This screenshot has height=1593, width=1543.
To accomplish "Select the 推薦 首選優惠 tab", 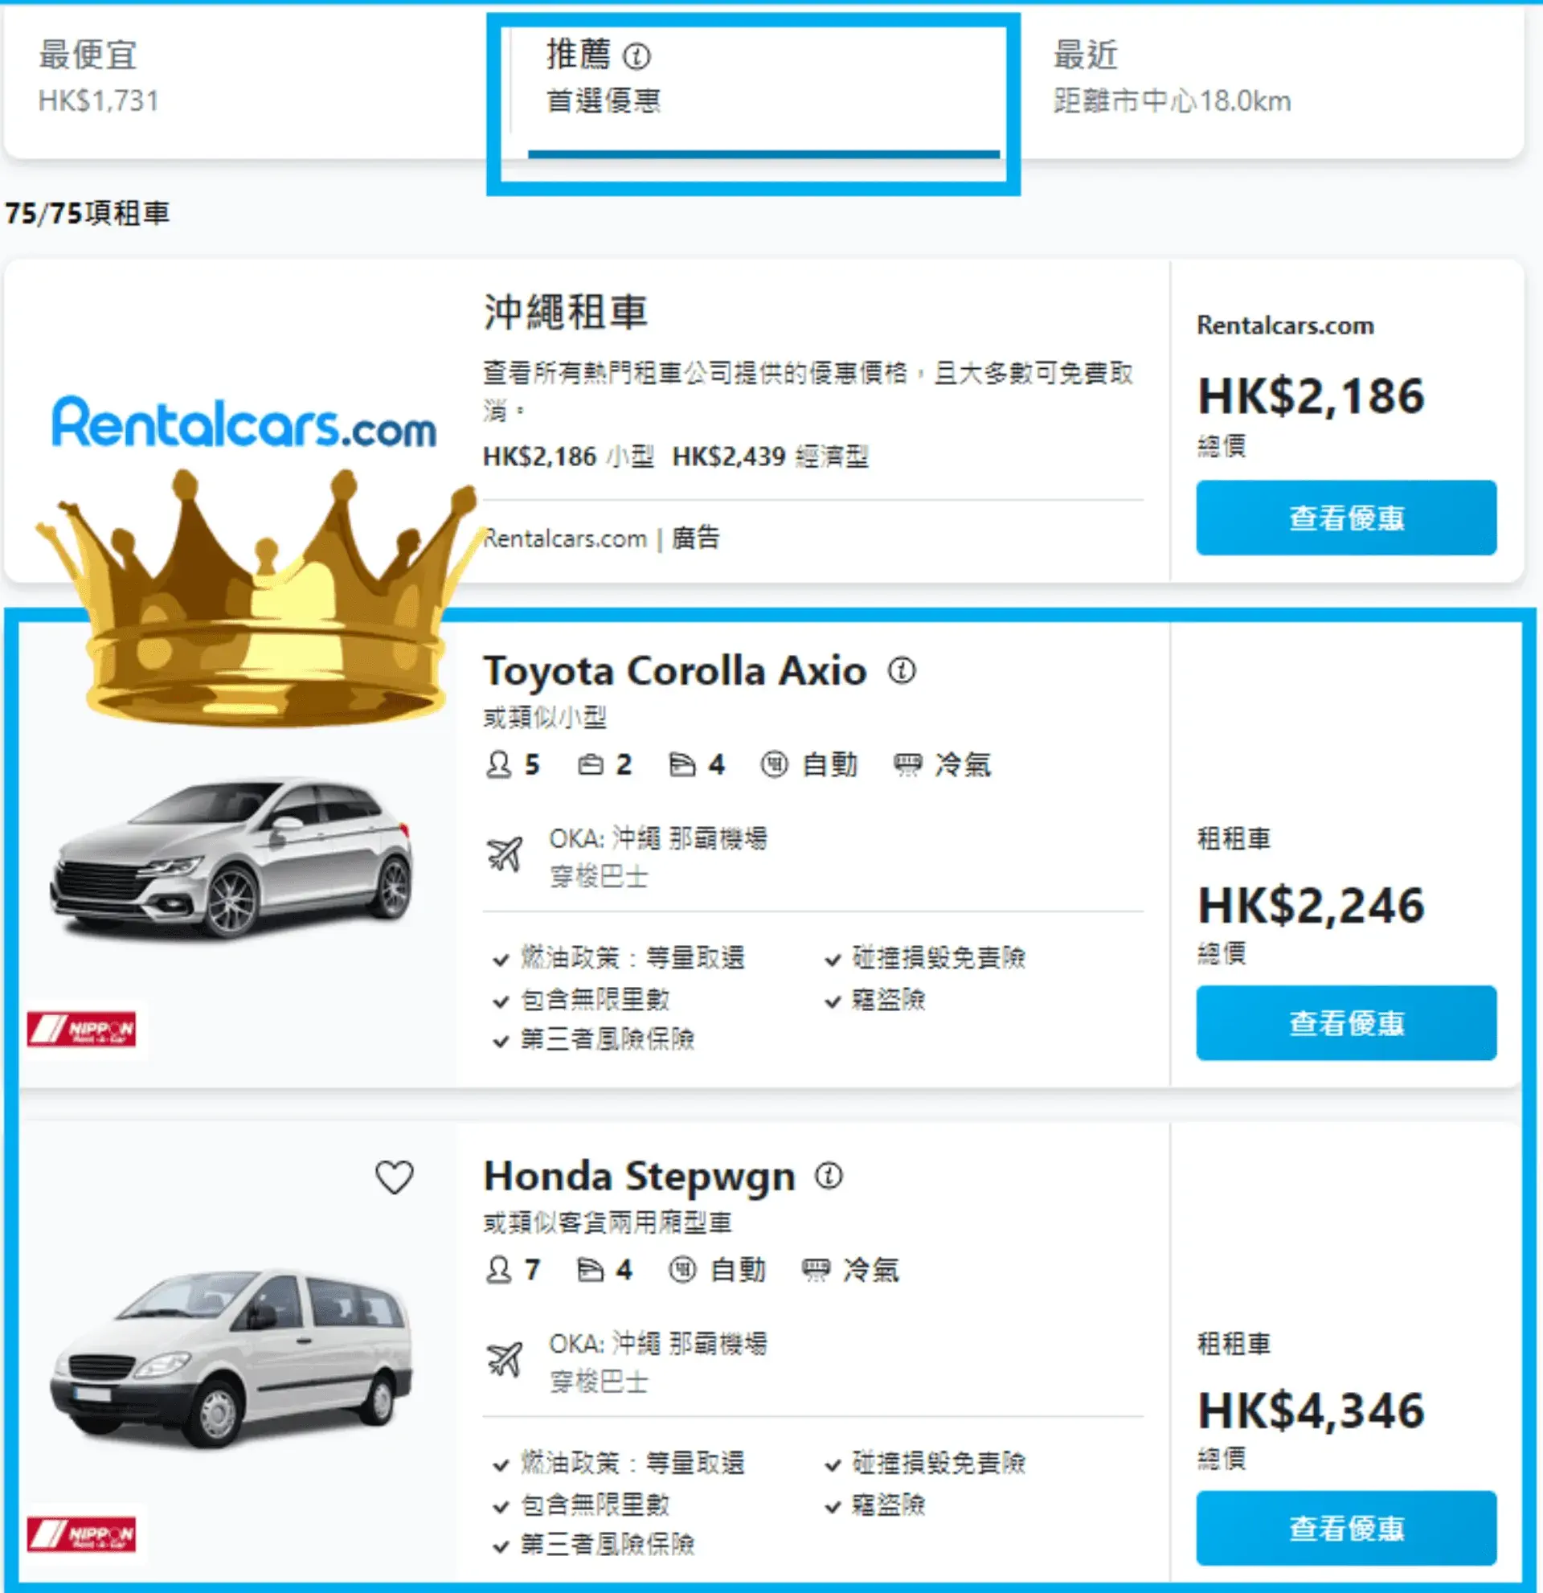I will click(755, 89).
